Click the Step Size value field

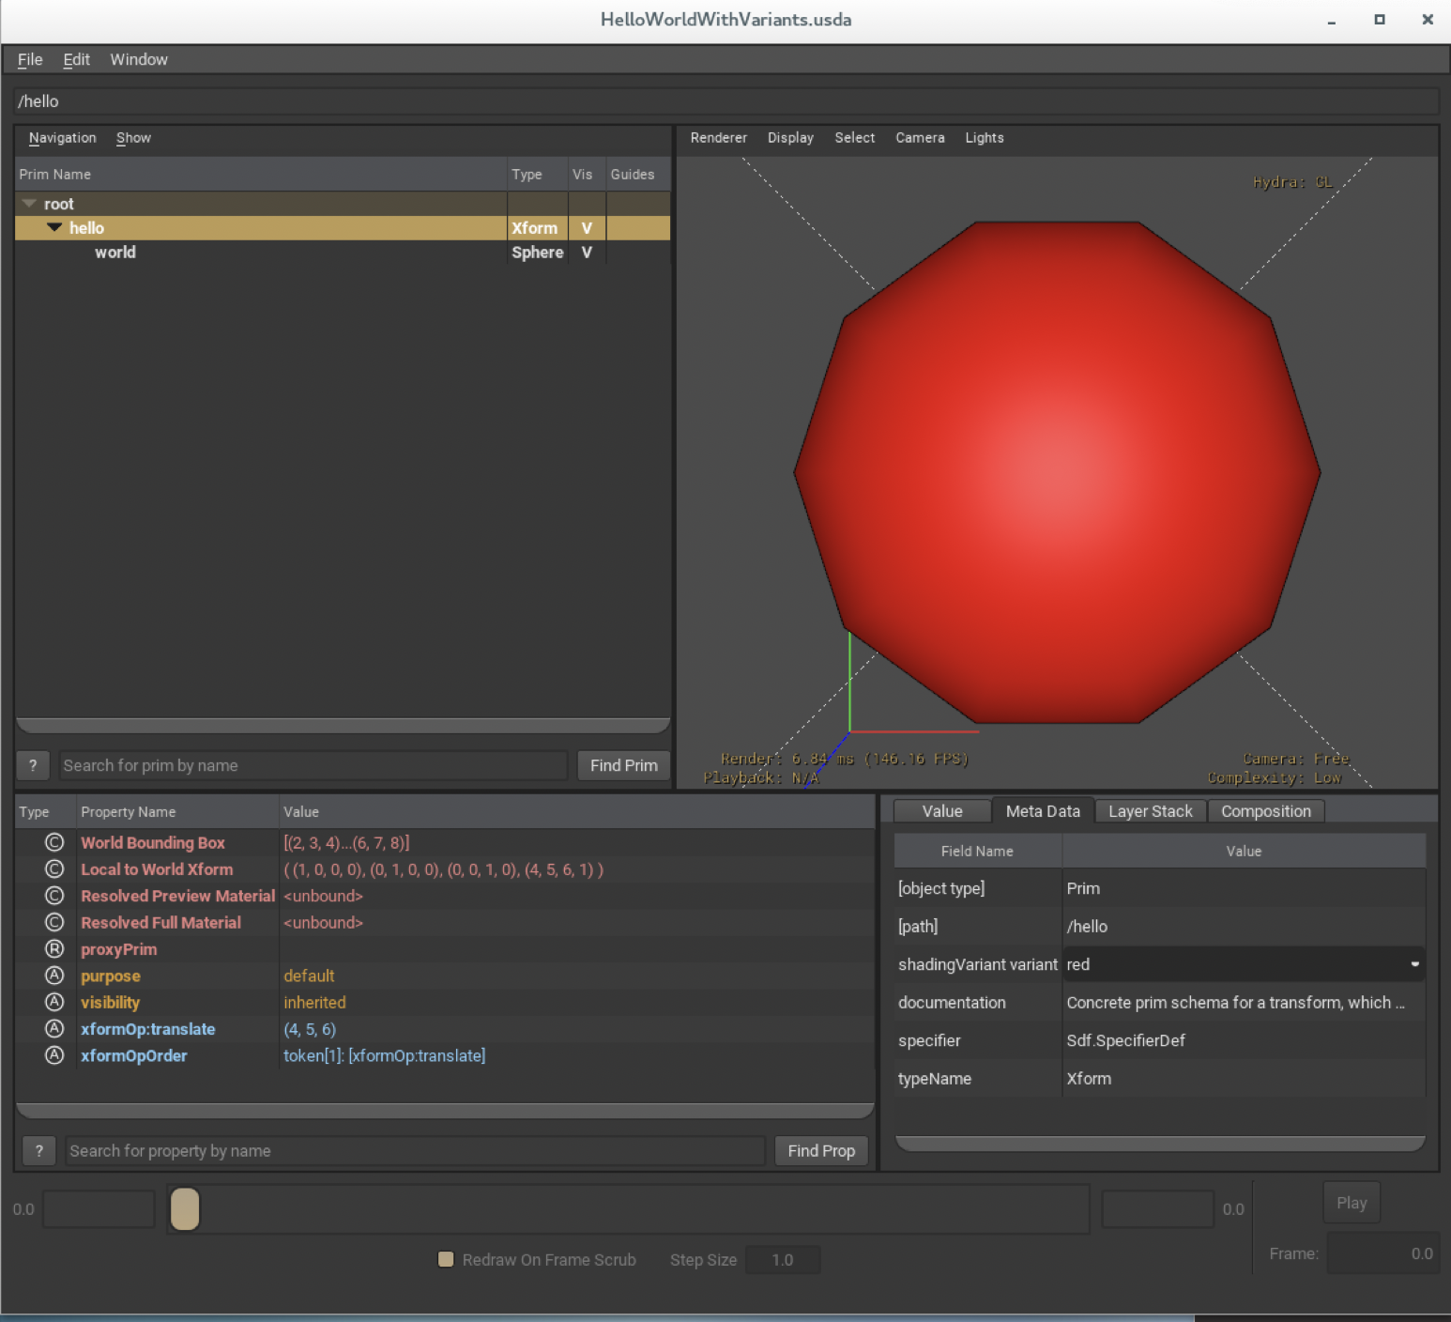[x=783, y=1260]
